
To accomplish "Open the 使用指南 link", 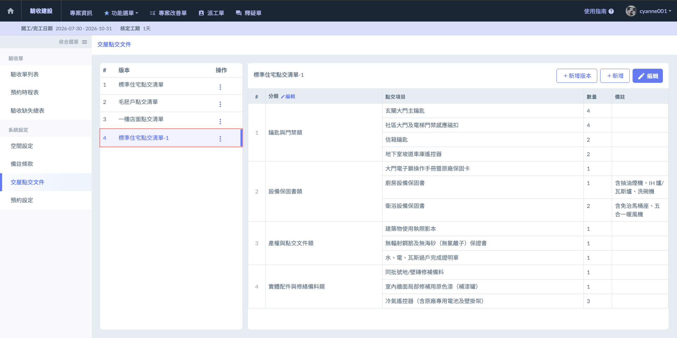I will (595, 11).
